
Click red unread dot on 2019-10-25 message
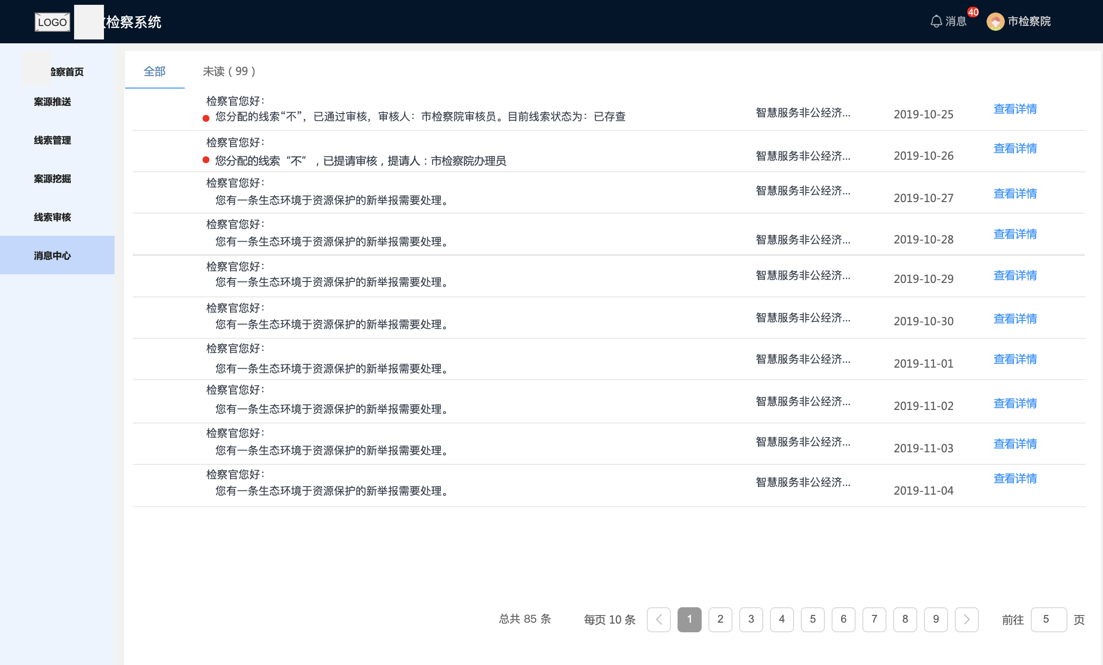(206, 118)
